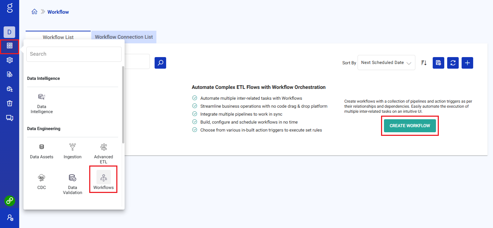Click the blue search magnifier button
The height and width of the screenshot is (228, 493).
tap(160, 63)
